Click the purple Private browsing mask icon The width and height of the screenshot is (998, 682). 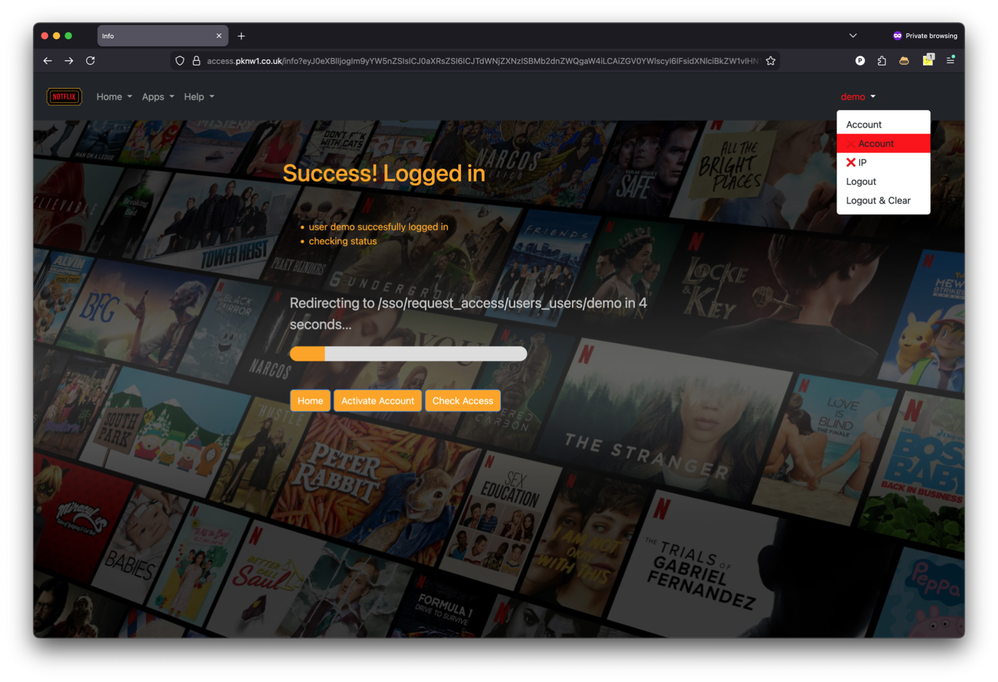click(x=897, y=36)
